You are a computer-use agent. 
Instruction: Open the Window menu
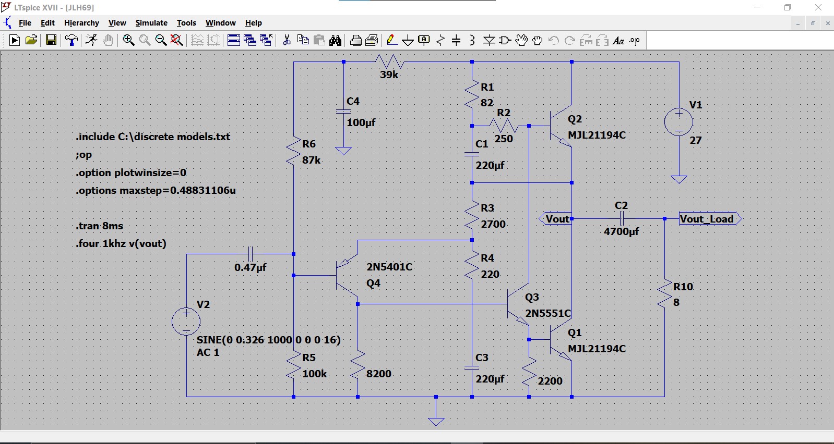pos(220,23)
